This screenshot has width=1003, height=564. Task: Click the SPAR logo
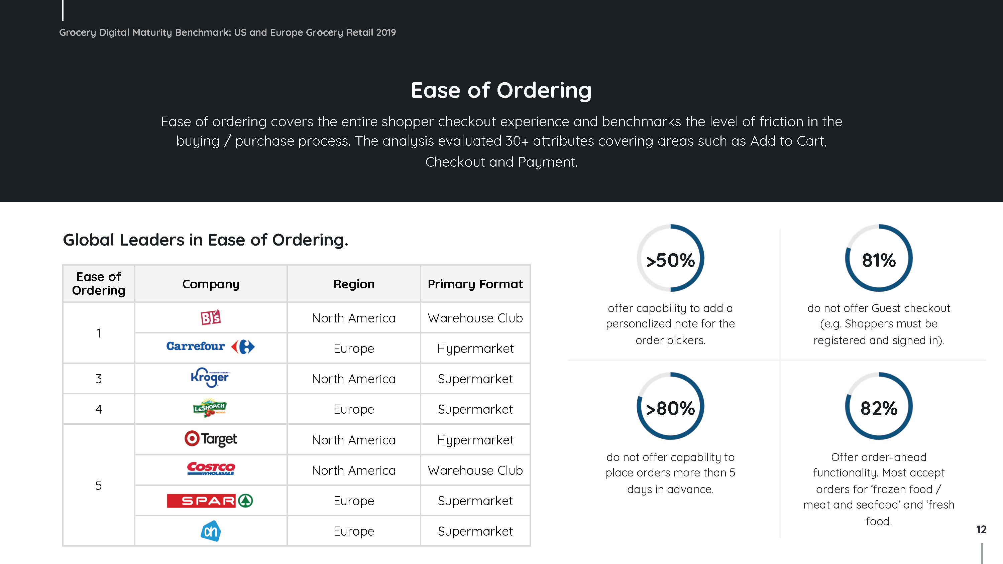point(210,501)
